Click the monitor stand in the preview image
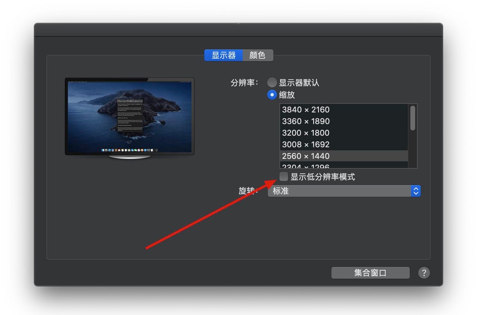 (x=129, y=158)
